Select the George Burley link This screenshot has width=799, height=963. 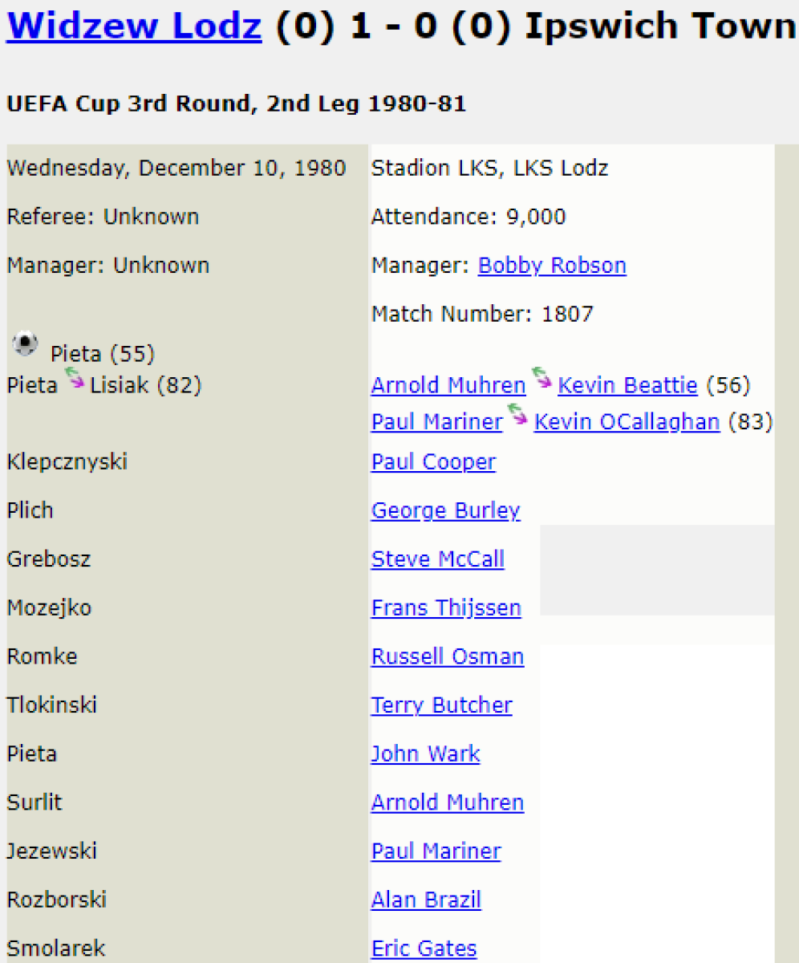[445, 510]
